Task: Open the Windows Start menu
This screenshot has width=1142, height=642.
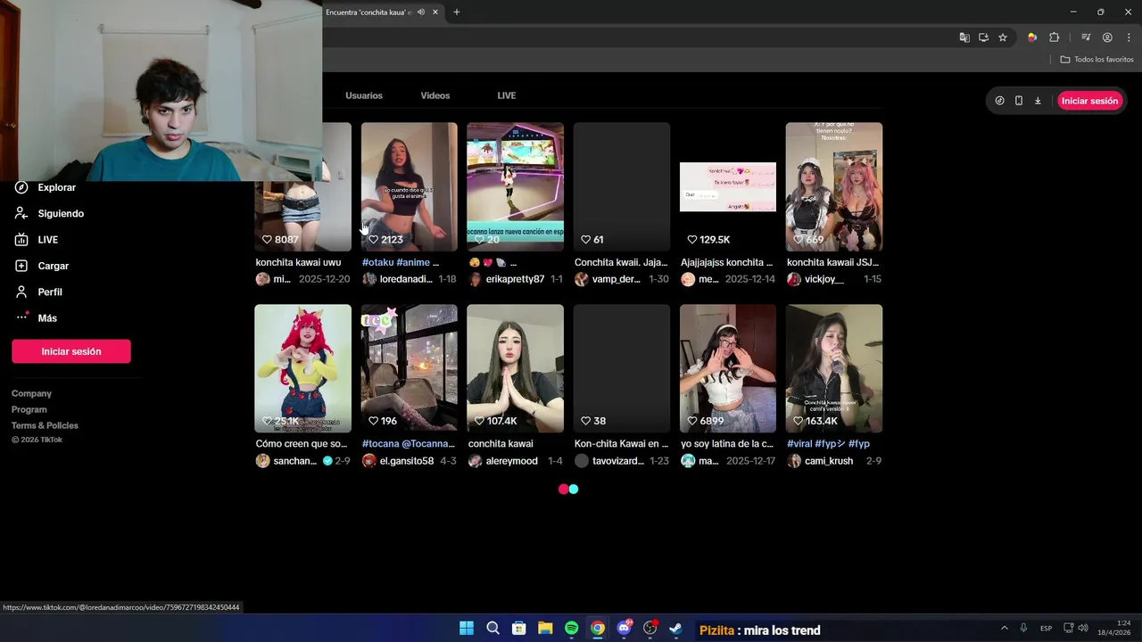Action: tap(467, 629)
